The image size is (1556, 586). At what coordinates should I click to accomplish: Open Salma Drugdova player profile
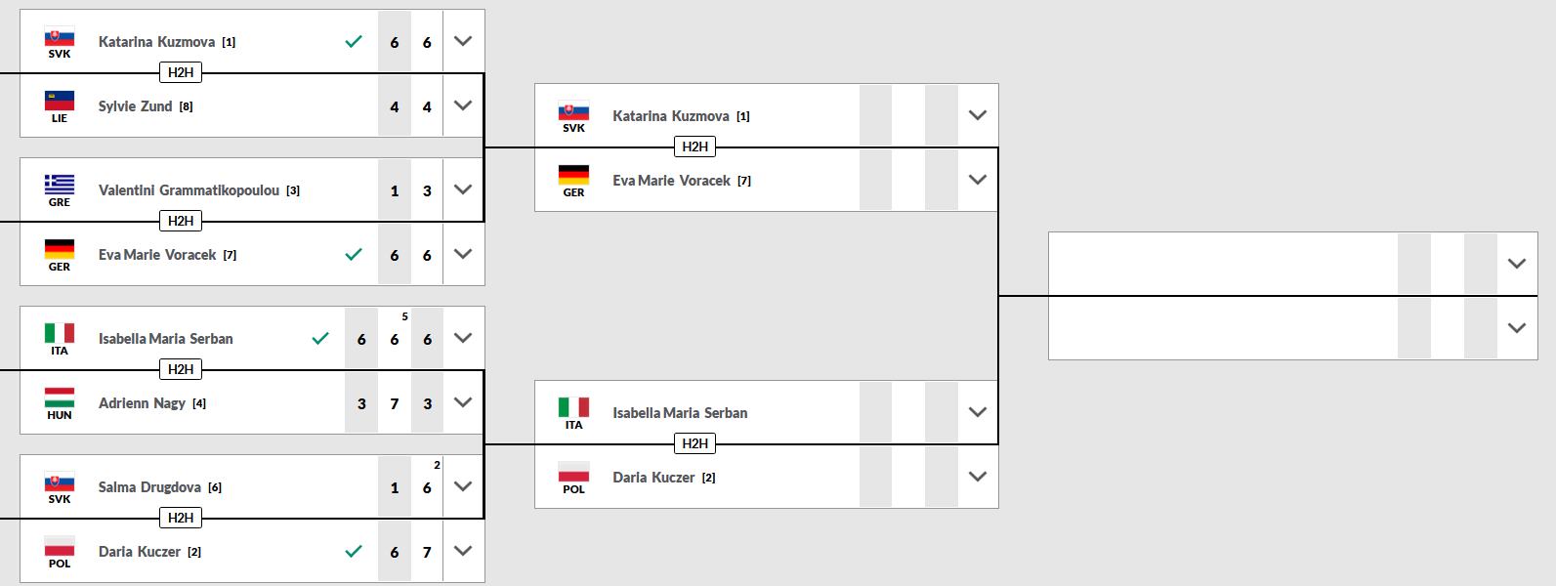coord(149,487)
